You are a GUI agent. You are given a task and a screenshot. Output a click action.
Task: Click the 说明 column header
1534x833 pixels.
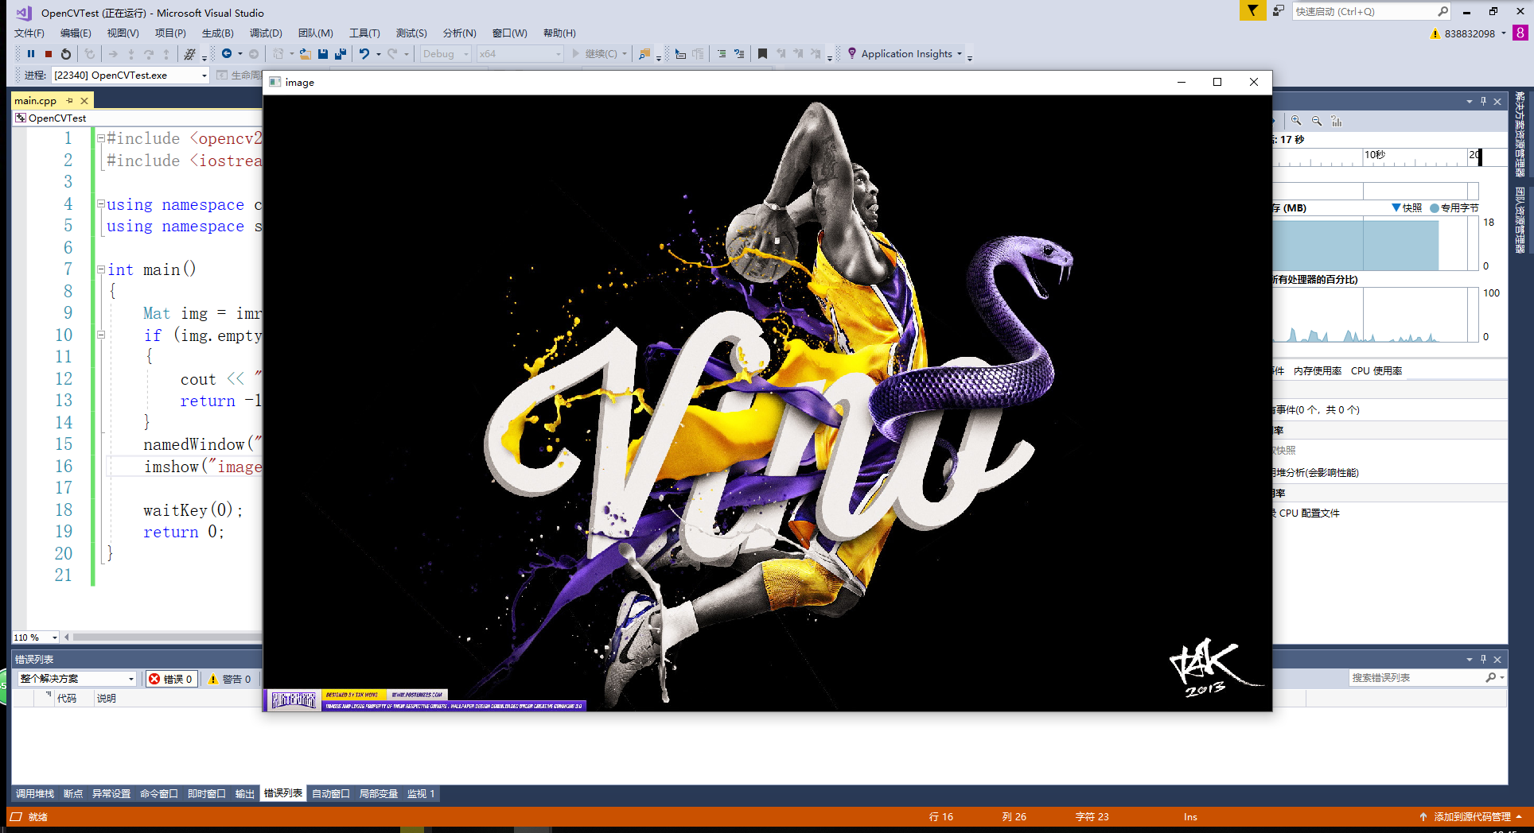pos(107,699)
